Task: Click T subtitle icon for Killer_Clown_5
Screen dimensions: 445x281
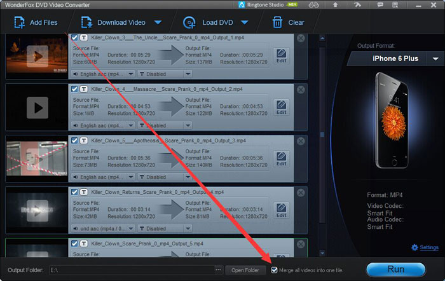Action: pos(84,140)
